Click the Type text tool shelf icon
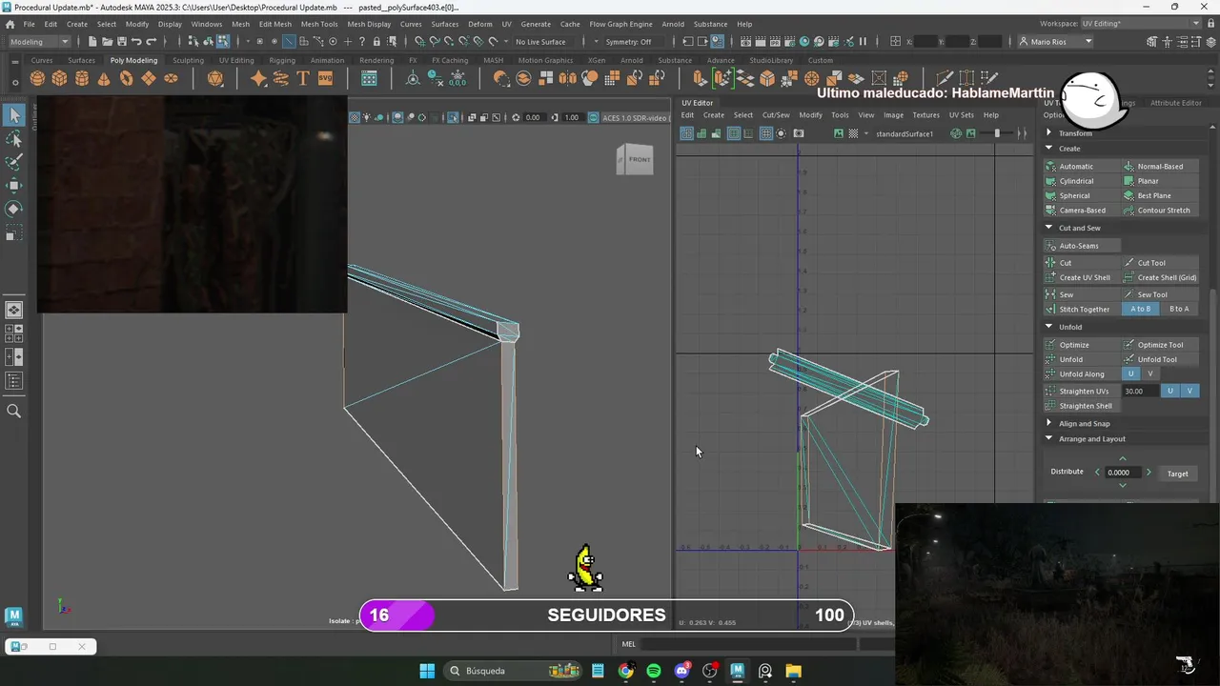The image size is (1220, 686). pos(303,79)
